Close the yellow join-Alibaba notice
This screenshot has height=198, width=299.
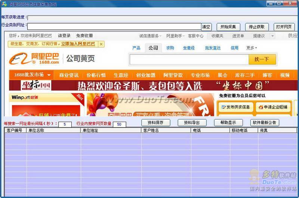click(101, 44)
